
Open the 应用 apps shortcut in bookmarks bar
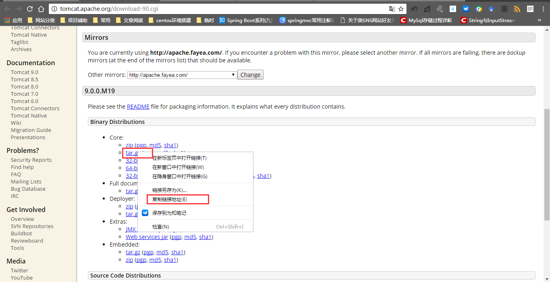click(x=13, y=20)
